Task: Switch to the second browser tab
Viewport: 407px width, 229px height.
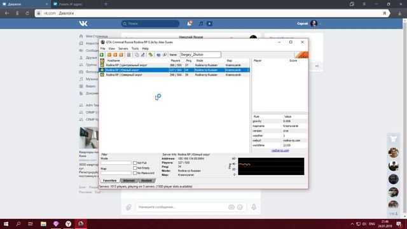Action: [x=76, y=4]
